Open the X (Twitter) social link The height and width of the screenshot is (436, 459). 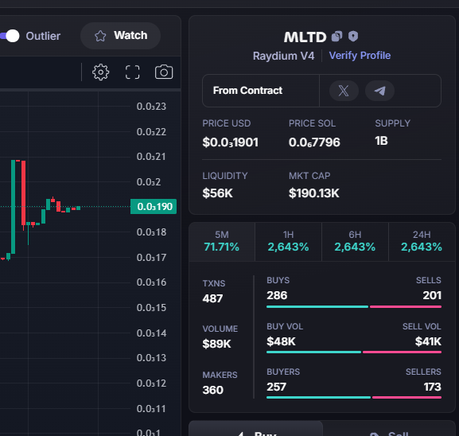[344, 91]
